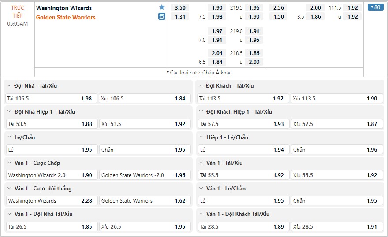388x237 pixels.
Task: Collapse the Lẻ/Chẵn section chevron
Action: click(9, 137)
